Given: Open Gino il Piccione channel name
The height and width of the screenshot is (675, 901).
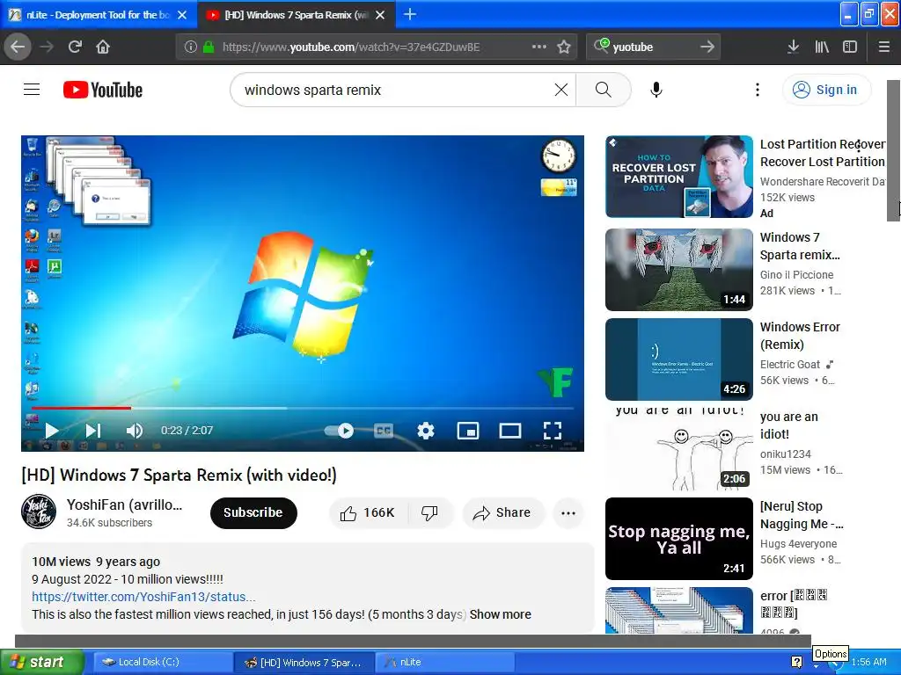Looking at the screenshot, I should (796, 275).
